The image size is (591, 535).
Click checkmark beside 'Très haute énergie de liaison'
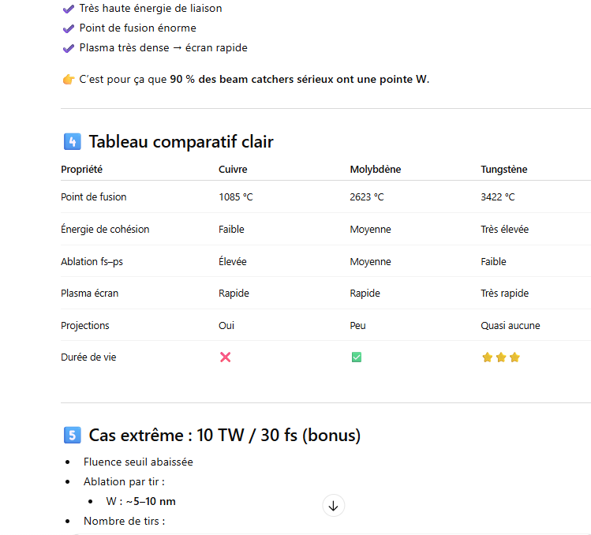(x=69, y=9)
